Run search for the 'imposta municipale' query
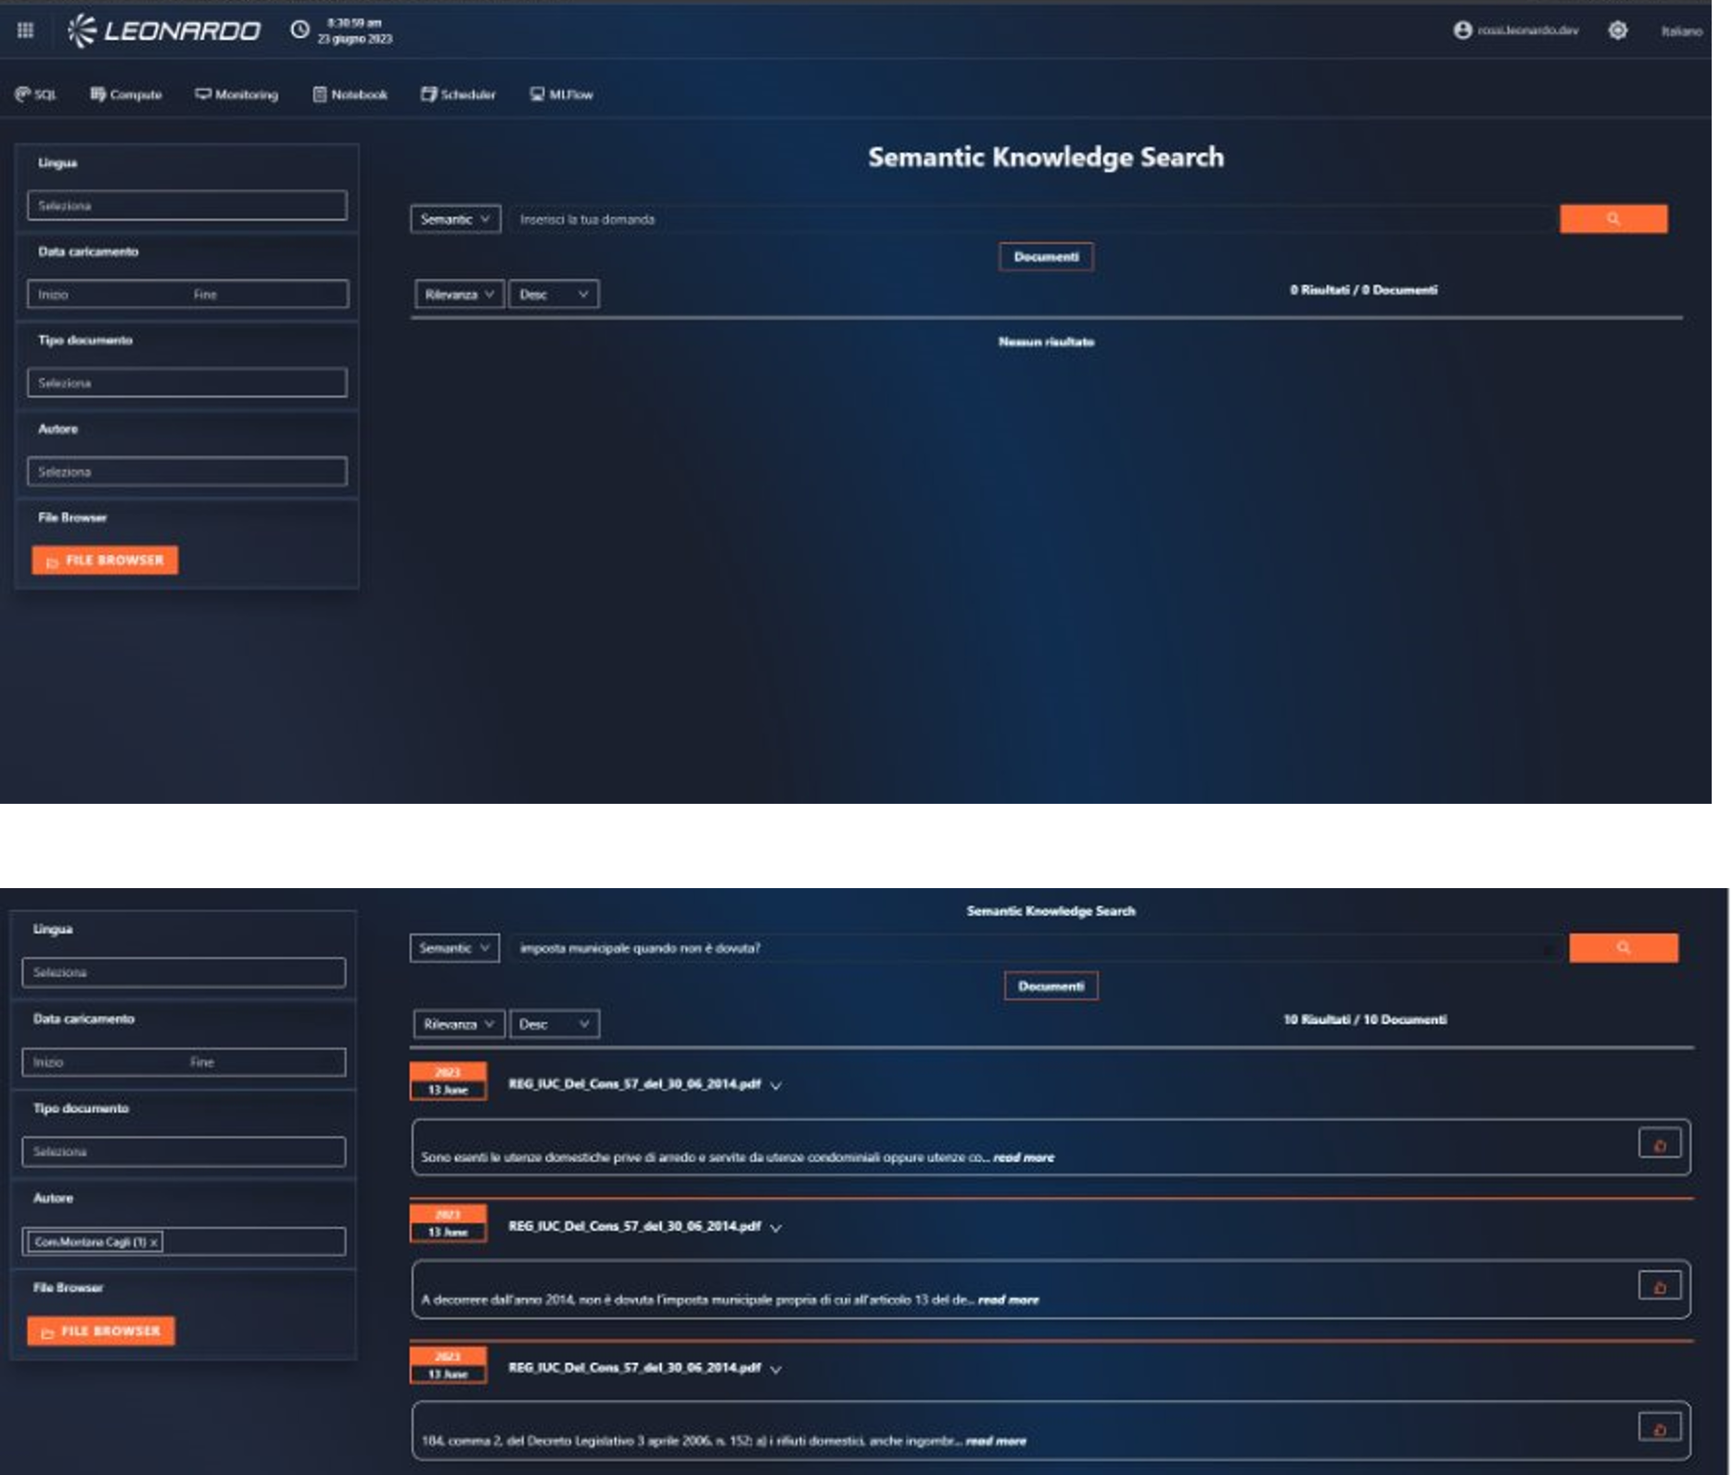The image size is (1733, 1475). tap(1623, 947)
